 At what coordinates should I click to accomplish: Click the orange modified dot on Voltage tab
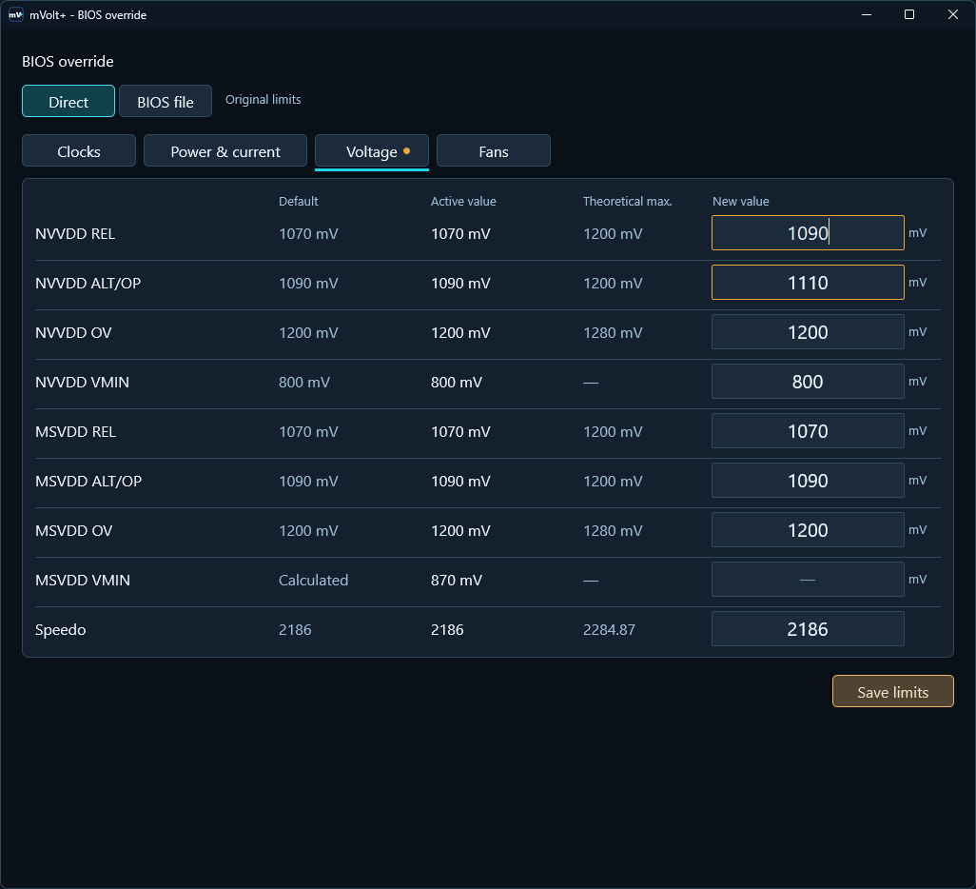click(406, 150)
